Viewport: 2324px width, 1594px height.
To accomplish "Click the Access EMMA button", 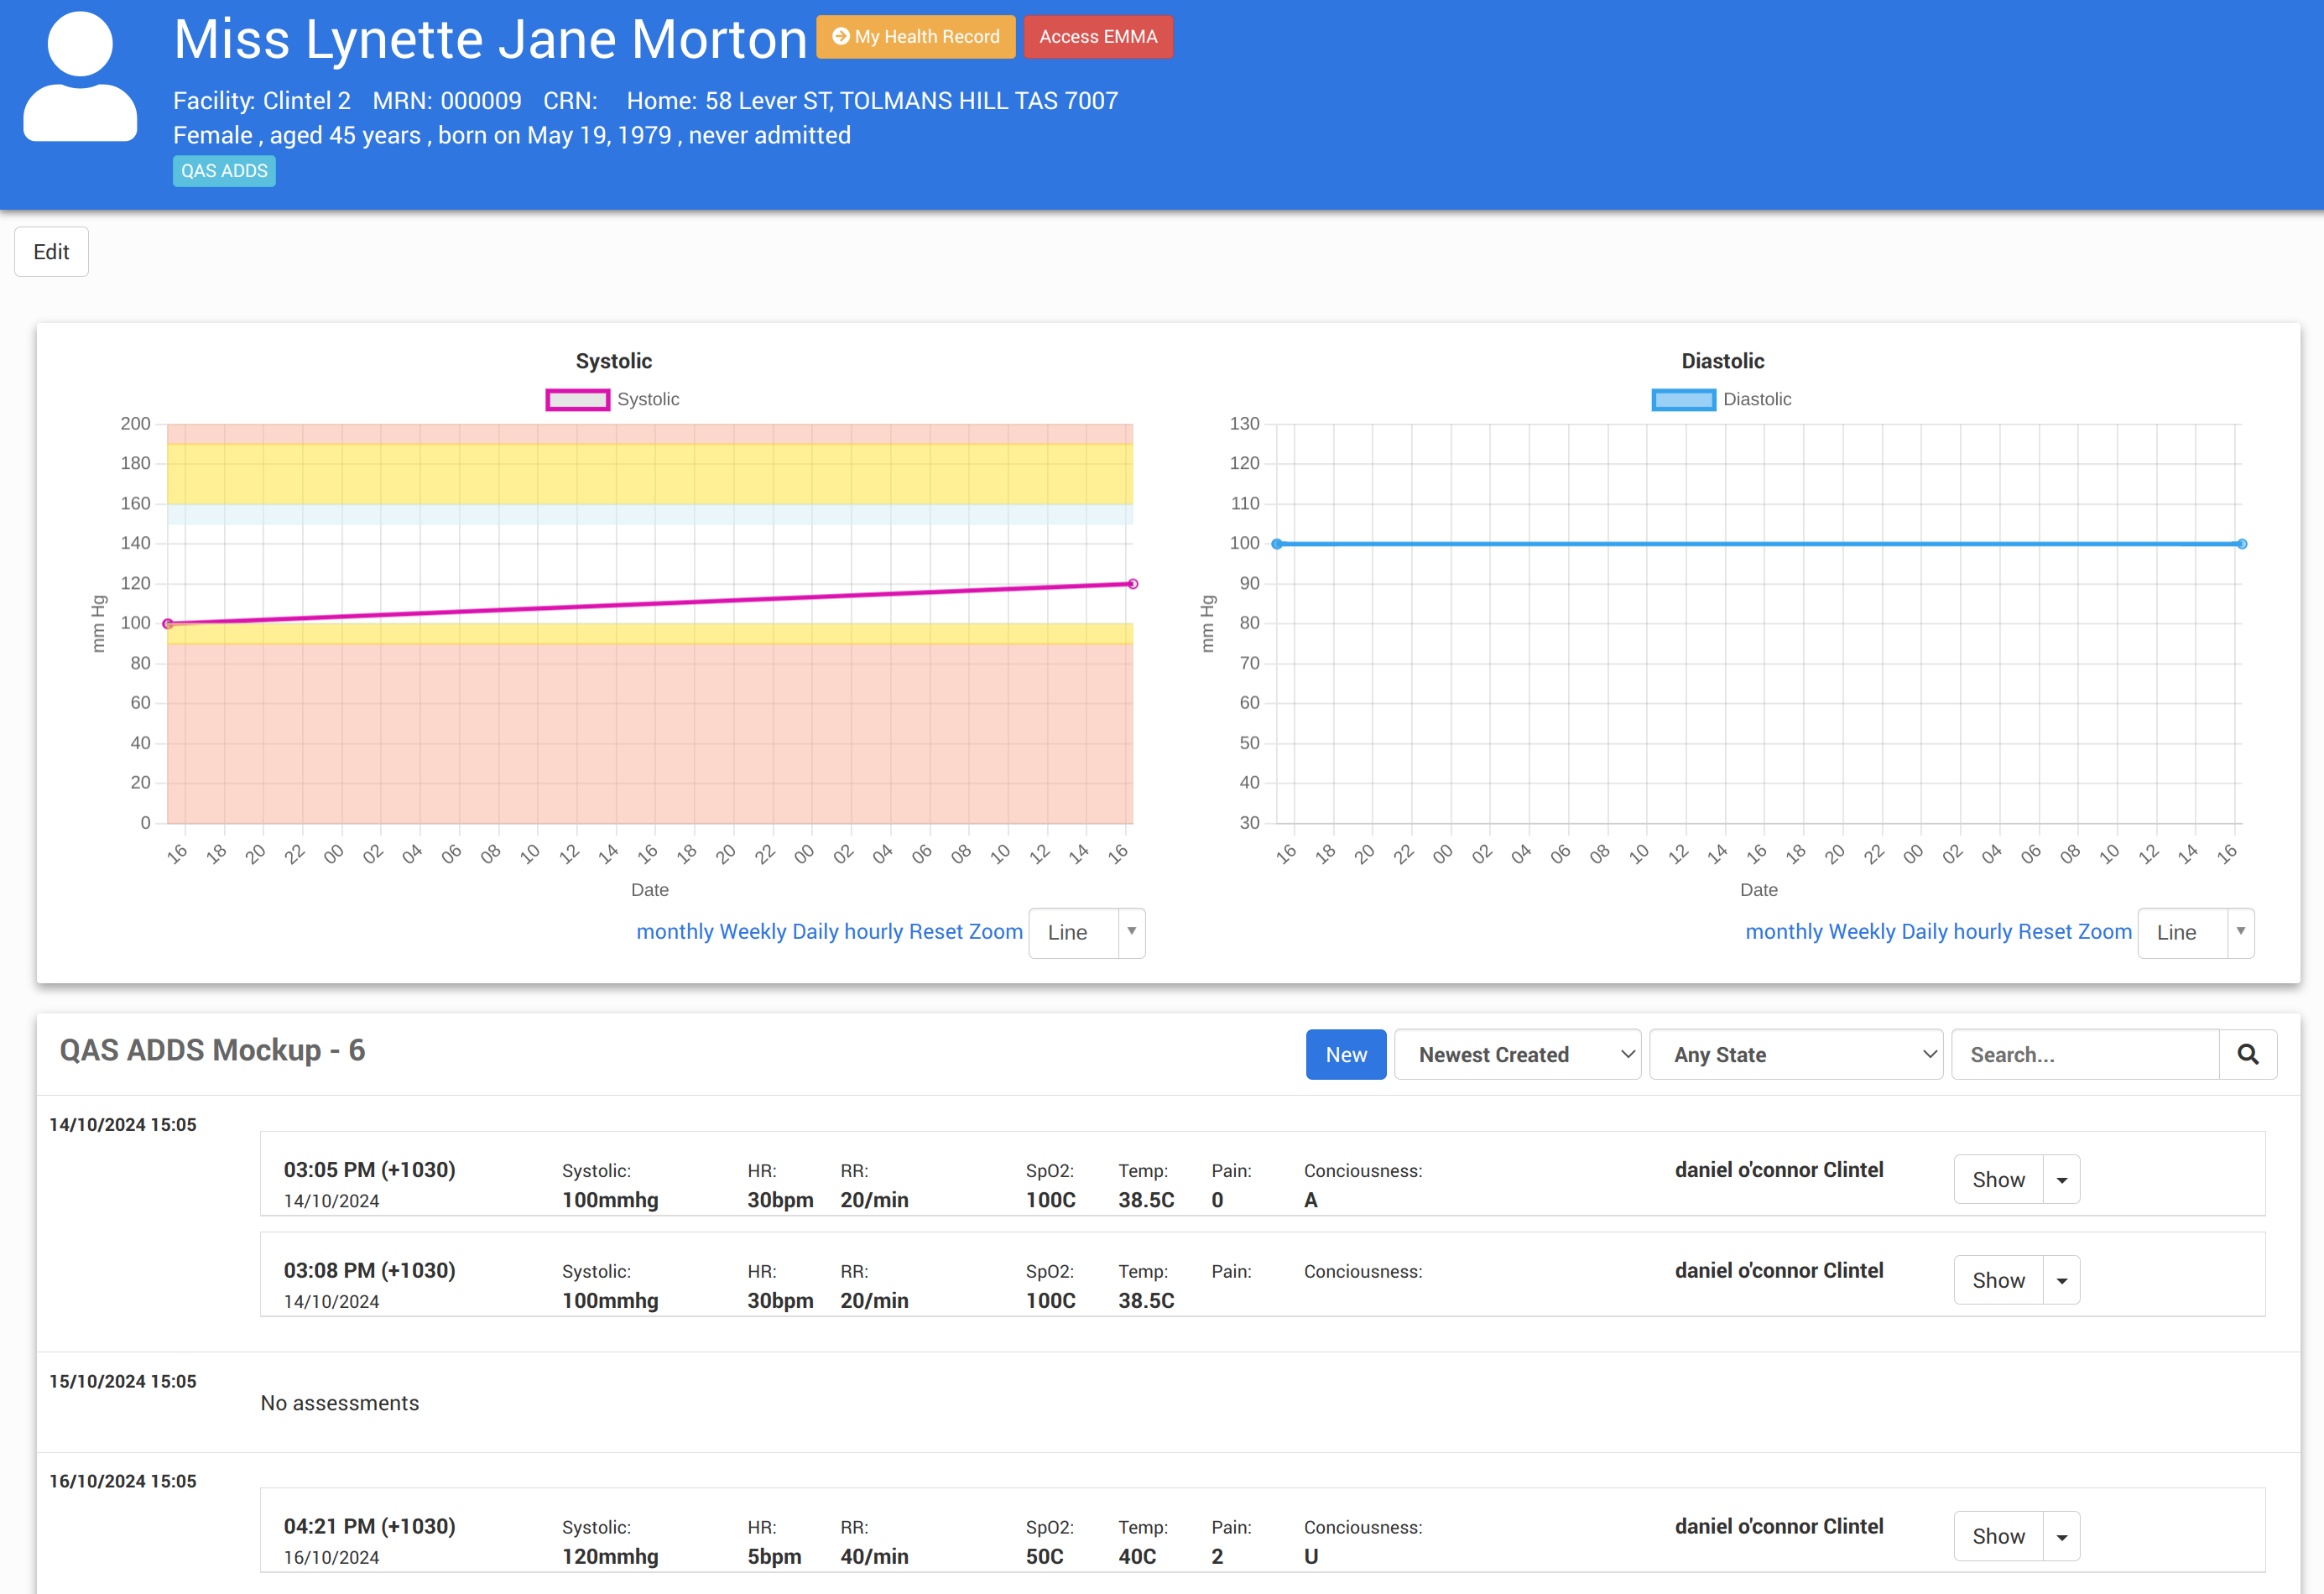I will coord(1097,37).
